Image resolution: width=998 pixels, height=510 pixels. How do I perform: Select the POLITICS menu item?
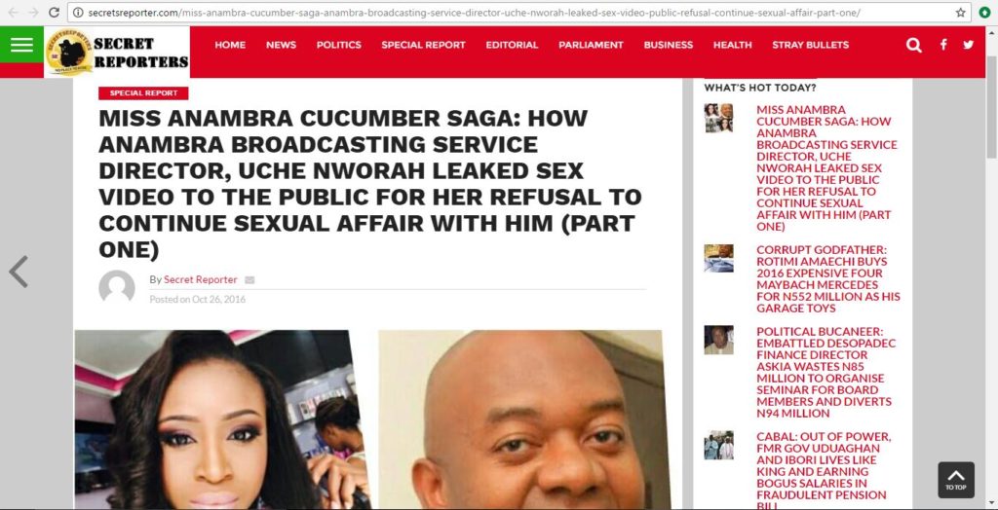pyautogui.click(x=338, y=45)
